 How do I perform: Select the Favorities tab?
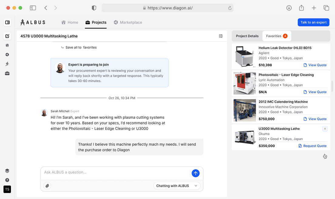point(277,36)
